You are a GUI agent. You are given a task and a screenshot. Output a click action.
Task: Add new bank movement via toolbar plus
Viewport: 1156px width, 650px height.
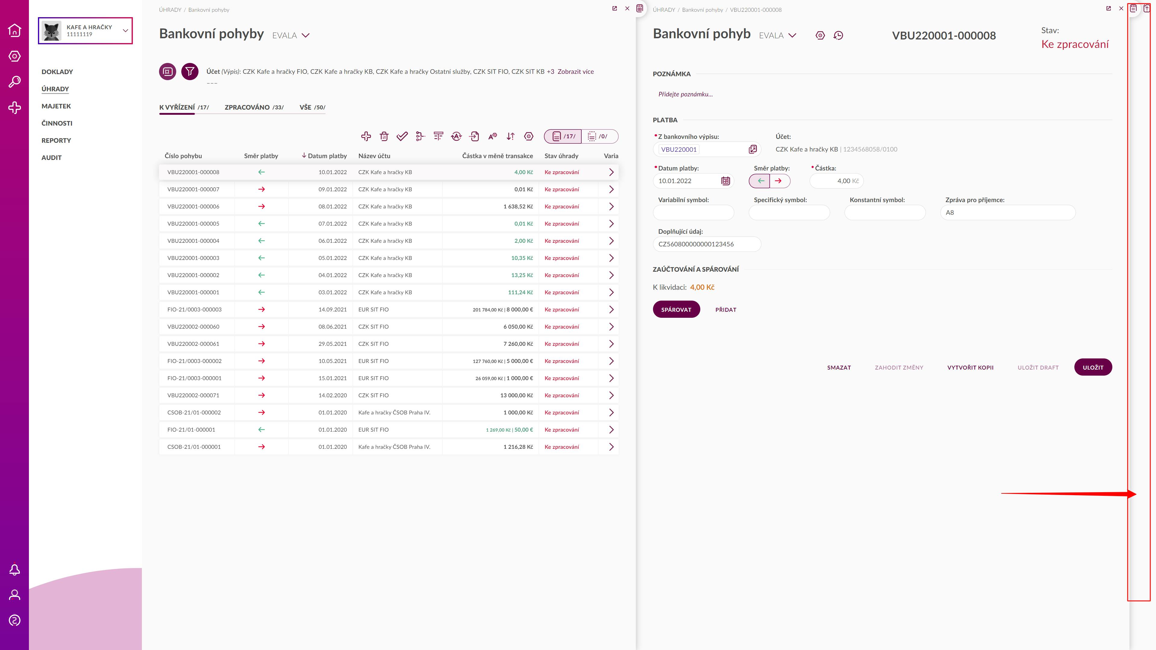(366, 136)
